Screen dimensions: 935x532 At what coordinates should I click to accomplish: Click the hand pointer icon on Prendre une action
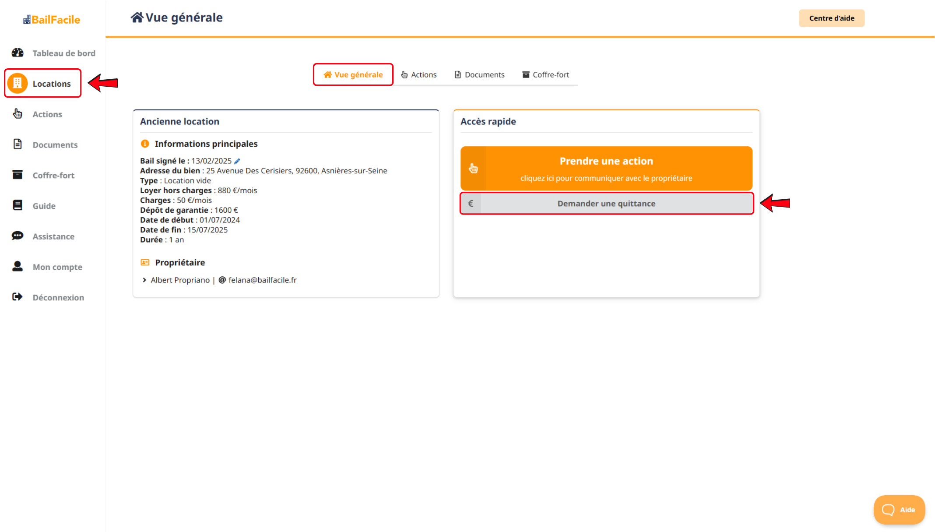pyautogui.click(x=473, y=169)
